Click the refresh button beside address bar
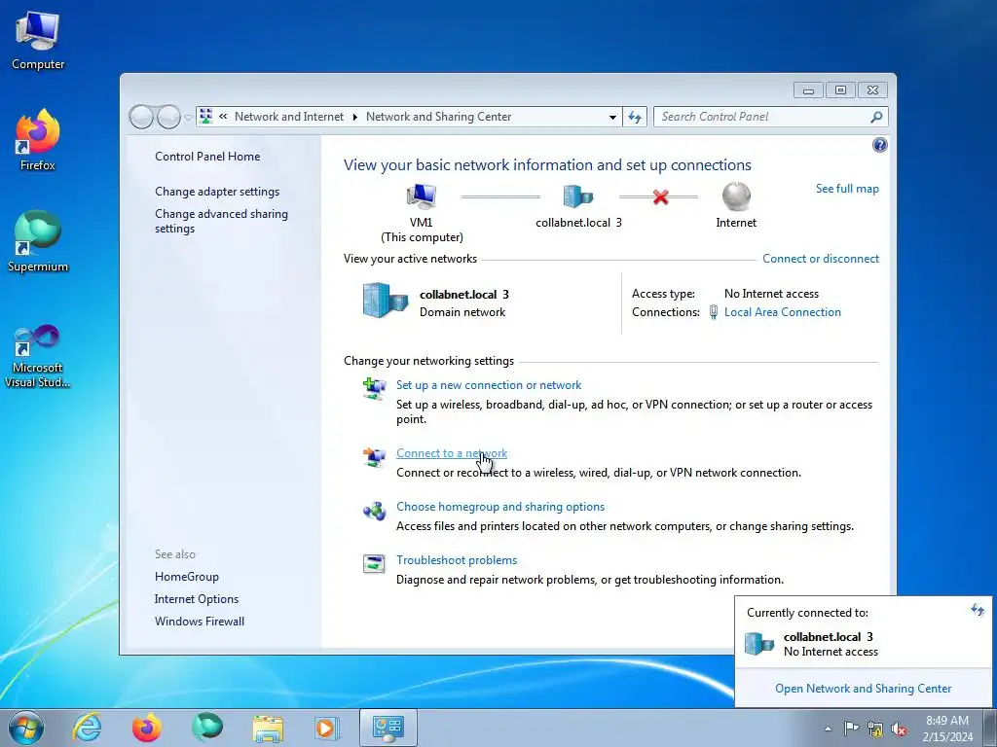 [635, 117]
